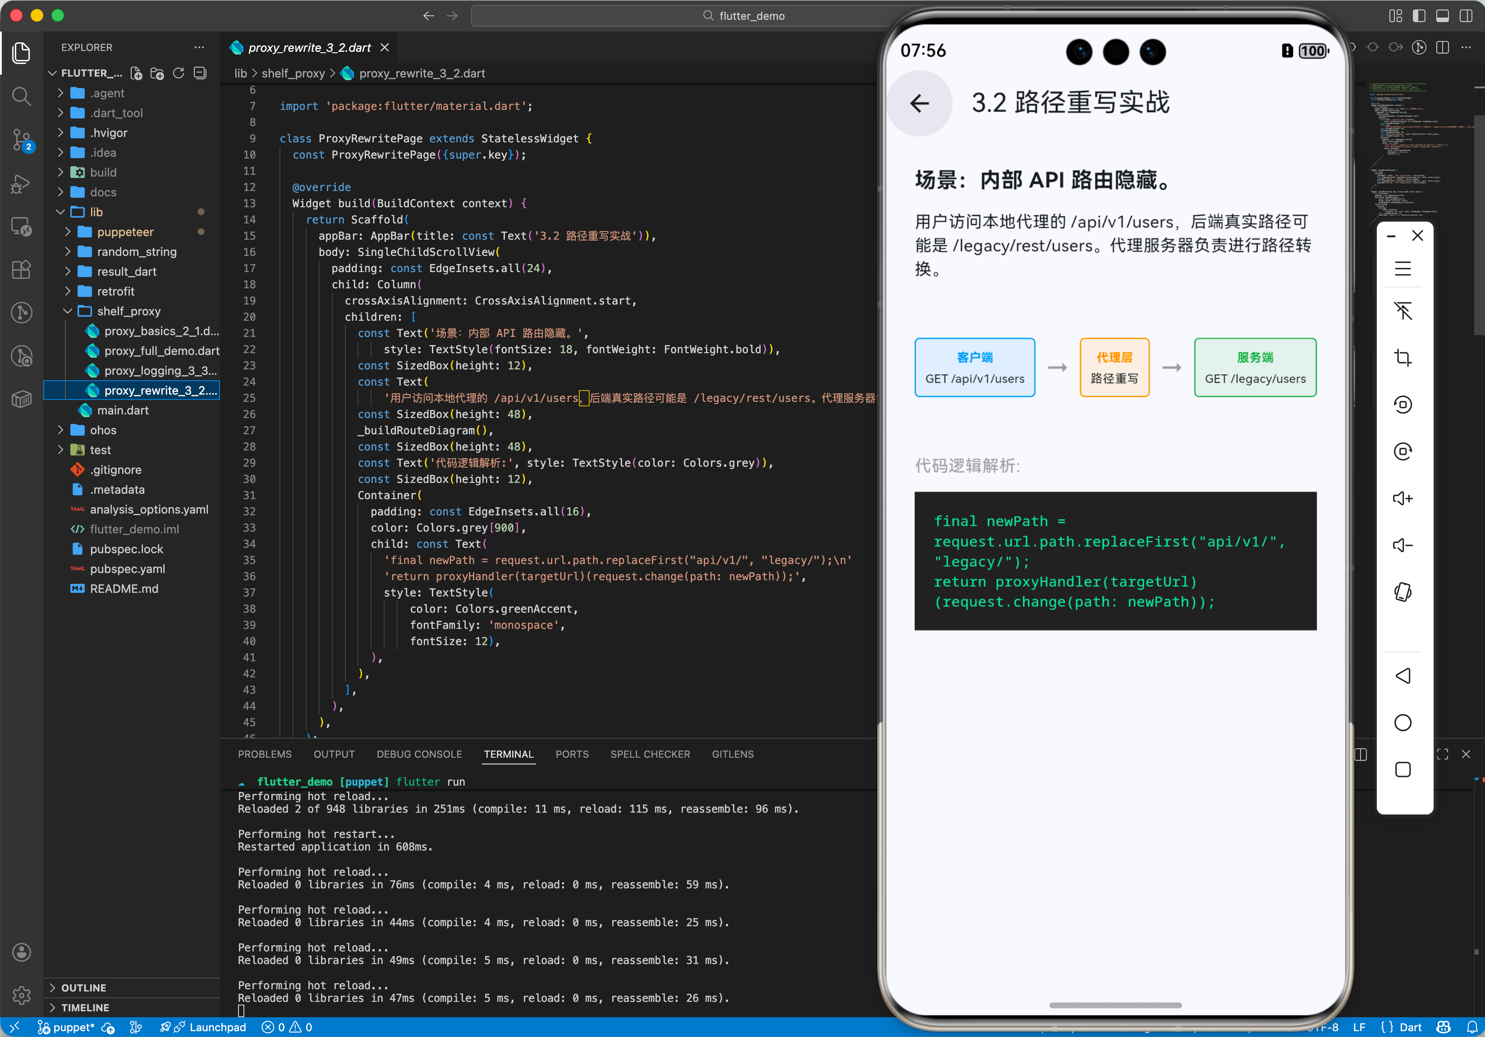
Task: Tap the back arrow in phone app bar
Action: click(919, 103)
